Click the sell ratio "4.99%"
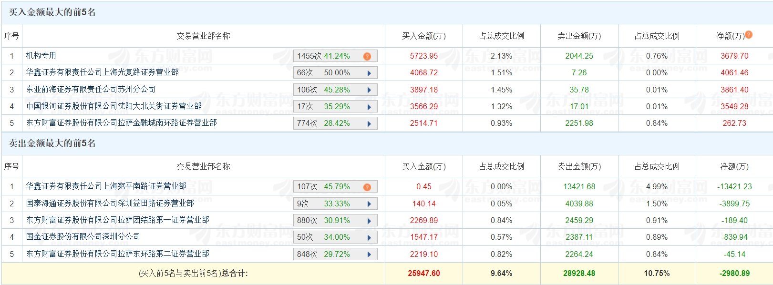 point(657,187)
